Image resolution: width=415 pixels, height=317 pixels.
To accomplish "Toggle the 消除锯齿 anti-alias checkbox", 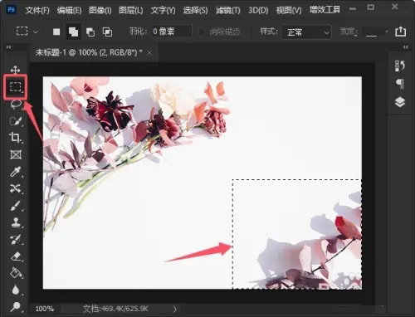I will point(202,32).
